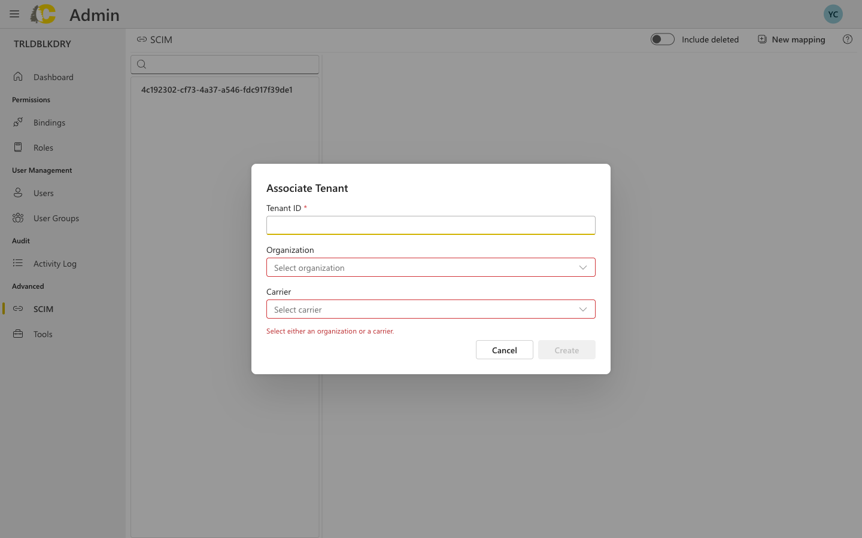This screenshot has height=538, width=862.
Task: Open Users via the person icon
Action: point(18,192)
